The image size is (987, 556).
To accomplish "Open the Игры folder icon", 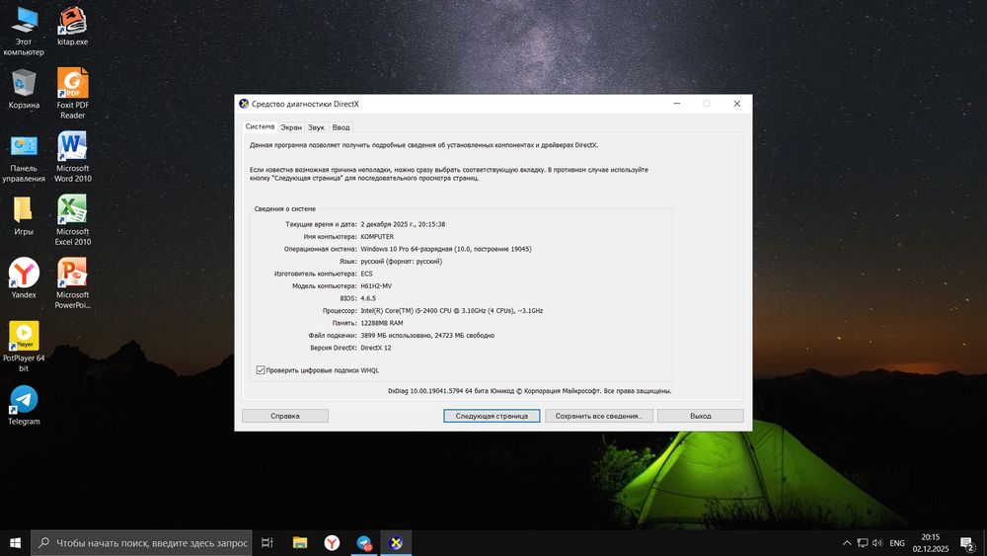I will tap(24, 216).
